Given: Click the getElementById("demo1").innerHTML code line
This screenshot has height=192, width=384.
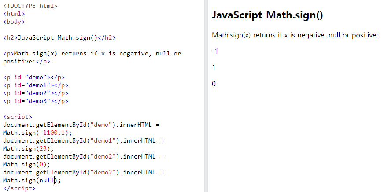Looking at the screenshot, I should (x=83, y=141).
